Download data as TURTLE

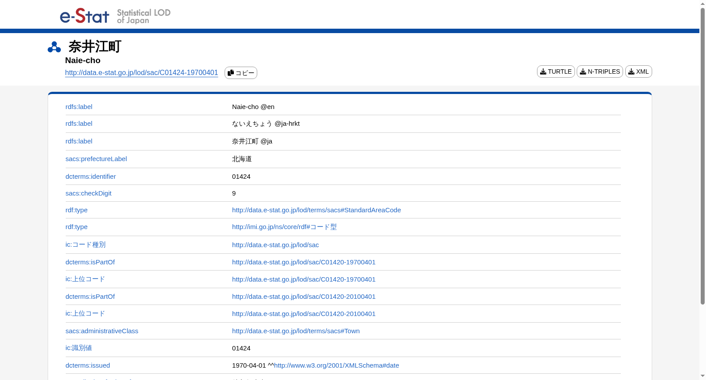556,71
